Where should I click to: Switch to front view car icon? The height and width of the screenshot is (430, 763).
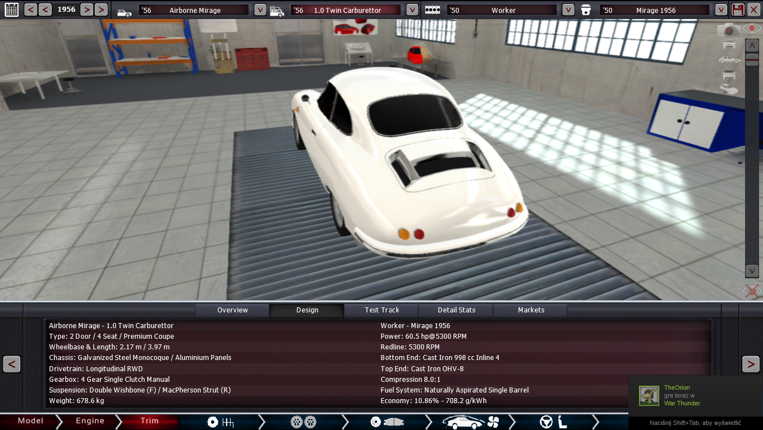pos(729,45)
